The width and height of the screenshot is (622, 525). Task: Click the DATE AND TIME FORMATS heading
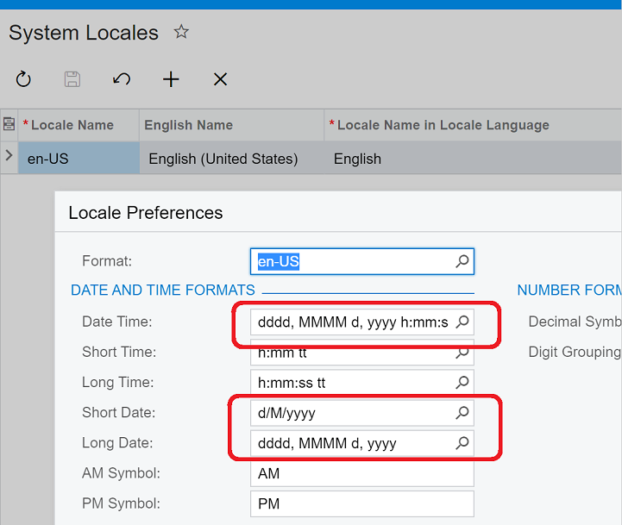point(163,290)
